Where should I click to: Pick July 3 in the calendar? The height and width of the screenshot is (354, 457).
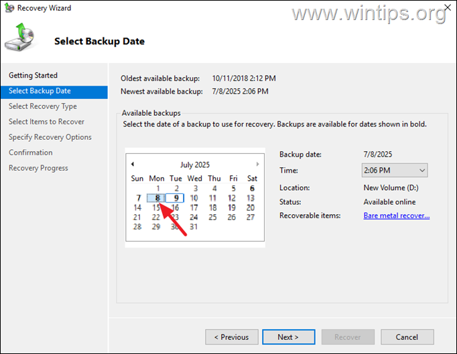point(195,189)
